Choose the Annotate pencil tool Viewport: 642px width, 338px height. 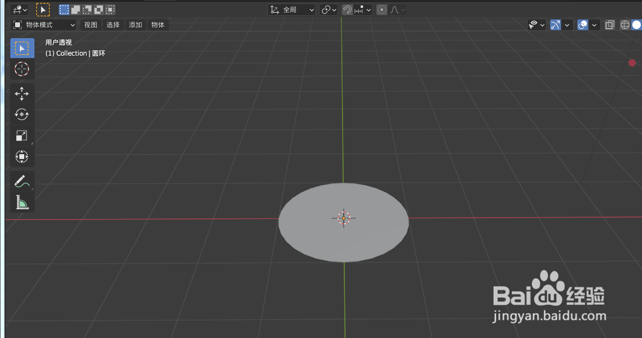point(22,181)
